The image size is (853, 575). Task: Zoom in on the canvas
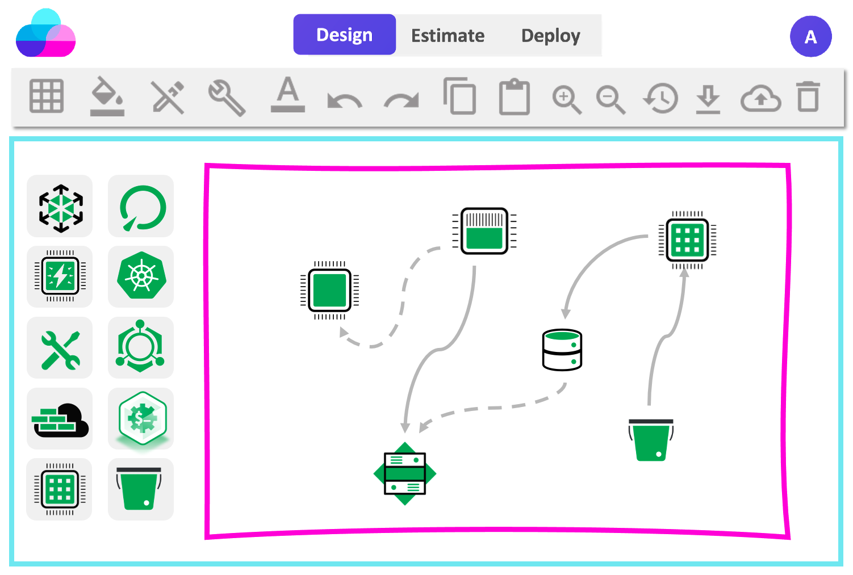point(566,96)
